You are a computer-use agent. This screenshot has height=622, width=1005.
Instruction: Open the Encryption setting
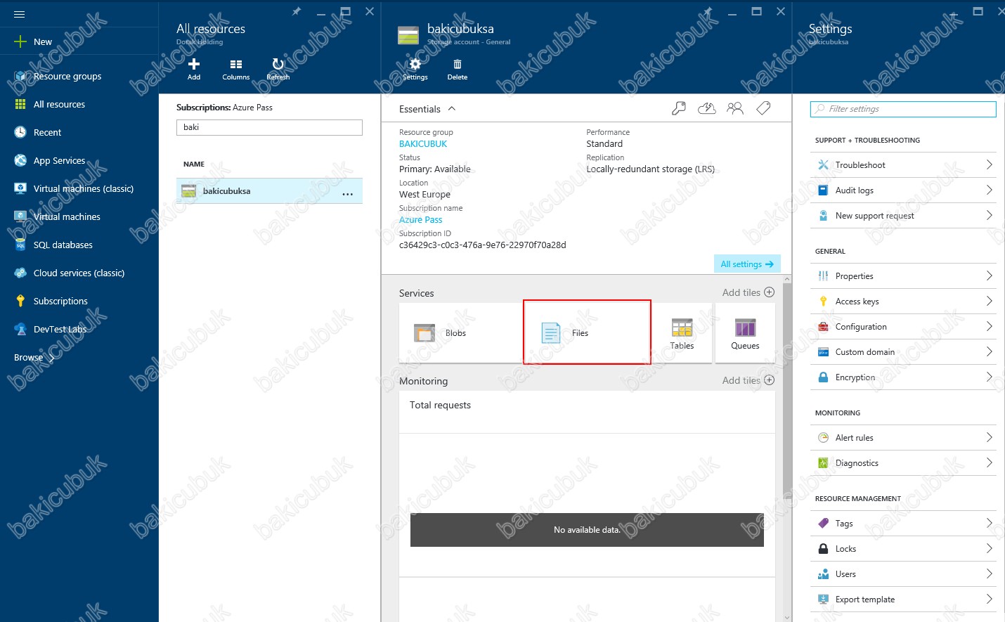click(x=903, y=377)
